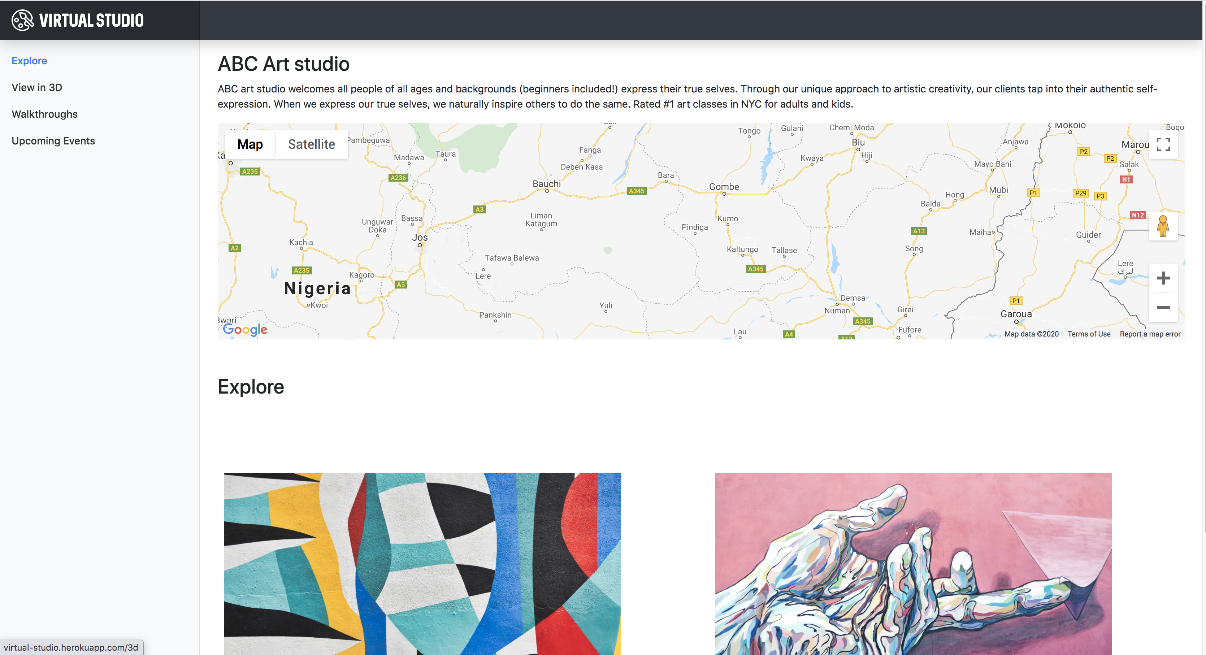This screenshot has height=655, width=1206.
Task: Open the pink hand painting thumbnail
Action: click(913, 564)
